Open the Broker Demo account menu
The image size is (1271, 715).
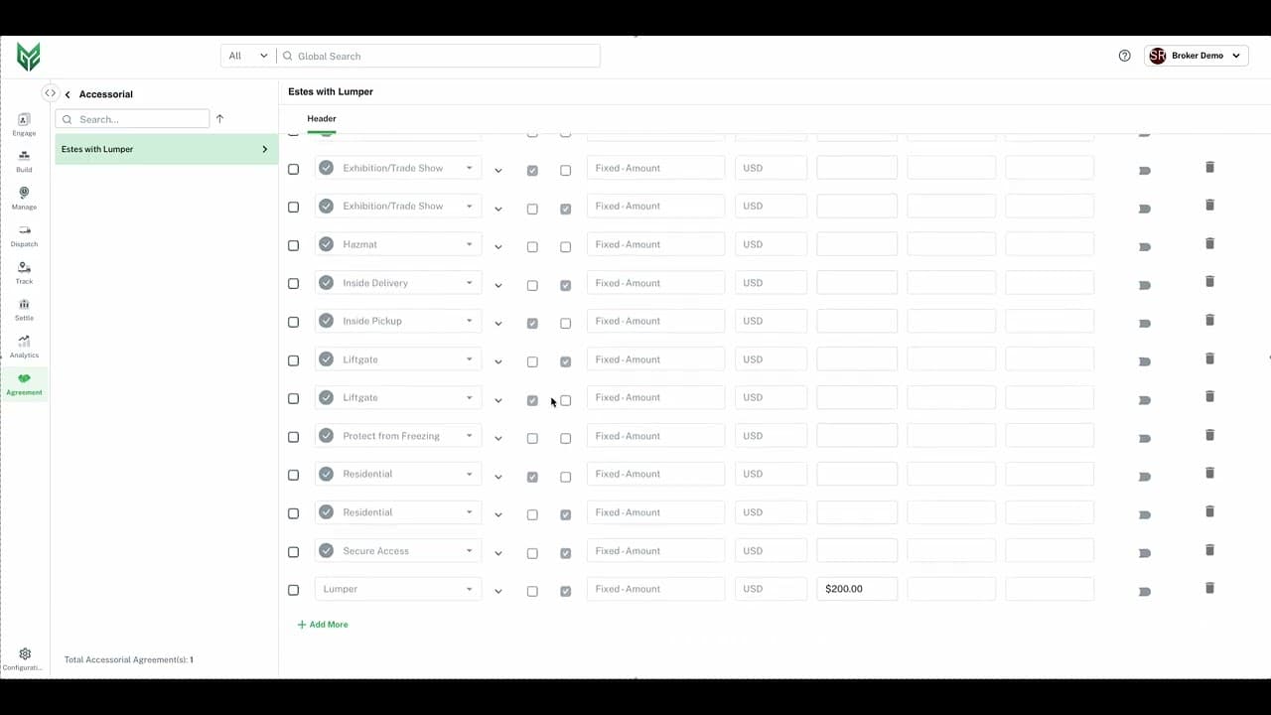pos(1196,56)
